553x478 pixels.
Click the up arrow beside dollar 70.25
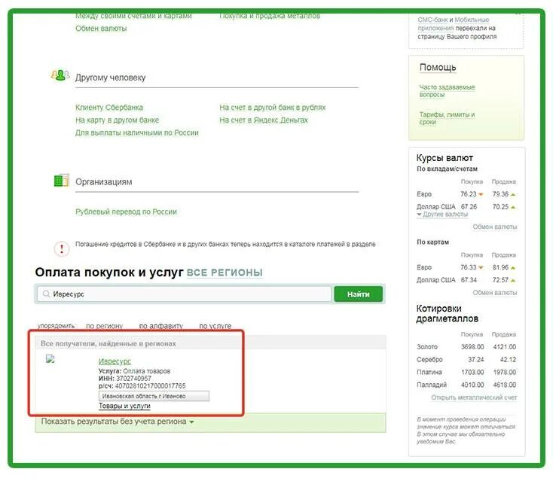click(x=513, y=207)
